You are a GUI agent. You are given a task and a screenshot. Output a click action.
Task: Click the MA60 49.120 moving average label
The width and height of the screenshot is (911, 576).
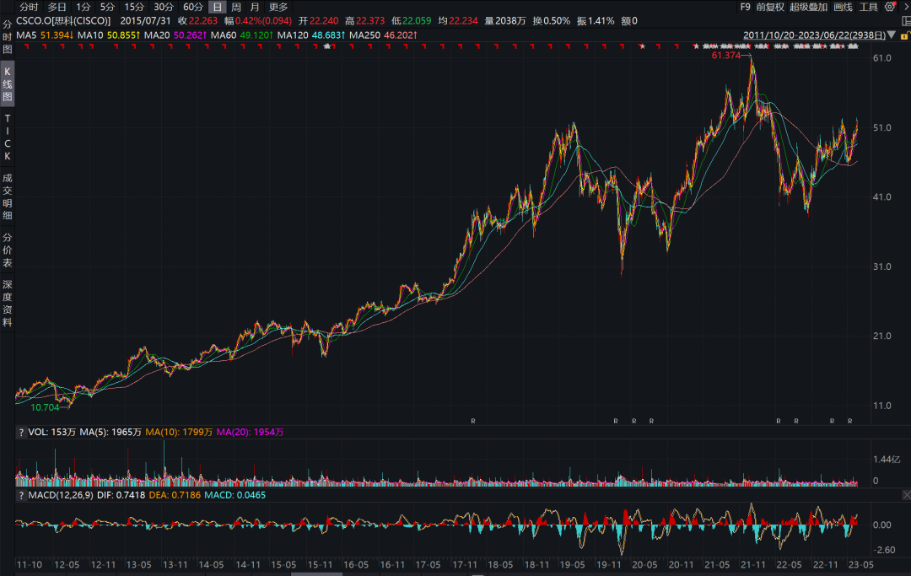click(242, 35)
